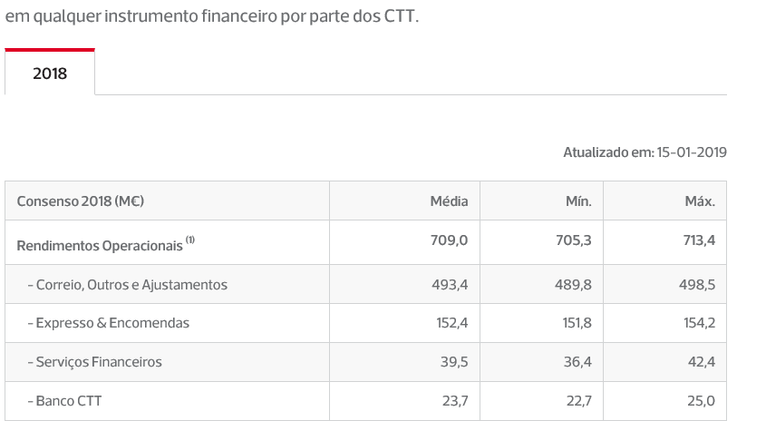Click the Rendimentos Operacionais row label
The height and width of the screenshot is (421, 766).
click(x=100, y=246)
